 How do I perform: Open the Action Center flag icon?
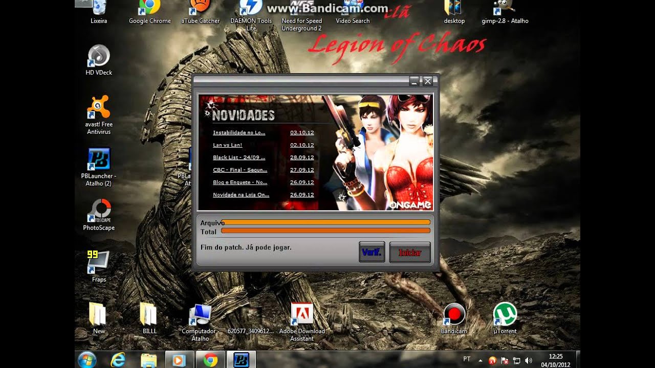[x=505, y=360]
